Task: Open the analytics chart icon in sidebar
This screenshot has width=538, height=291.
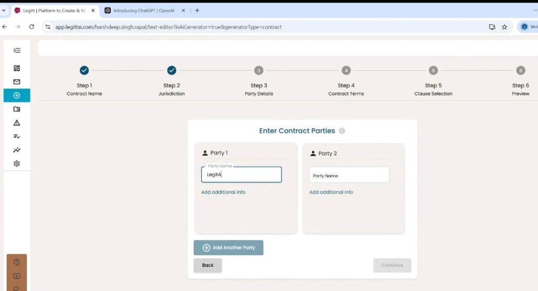Action: [16, 150]
